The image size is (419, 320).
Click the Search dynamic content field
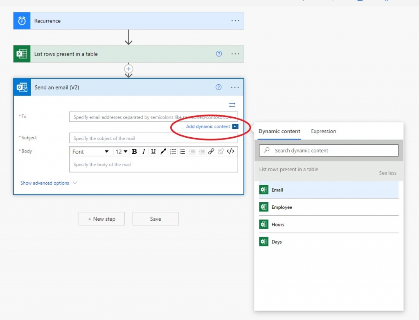(x=328, y=150)
